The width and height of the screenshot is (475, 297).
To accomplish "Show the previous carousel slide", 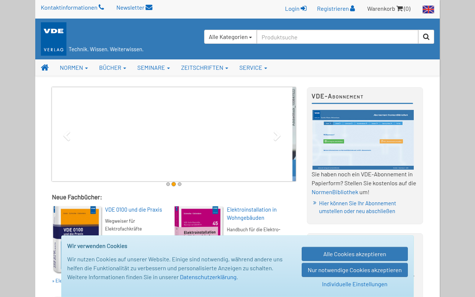I will pyautogui.click(x=67, y=136).
